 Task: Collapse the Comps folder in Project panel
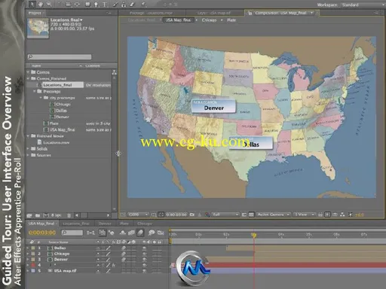pyautogui.click(x=28, y=72)
